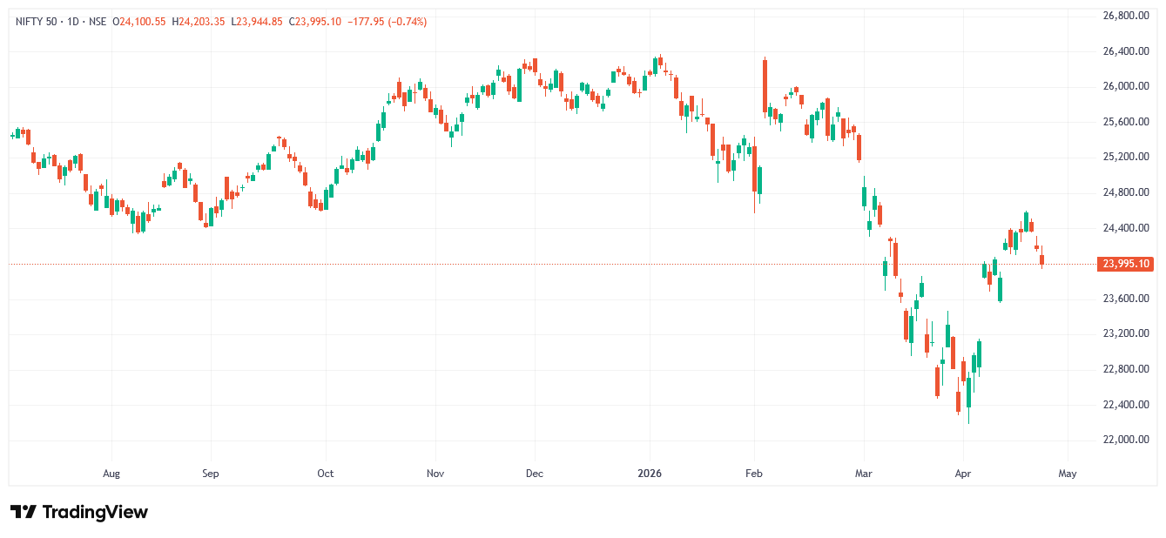The height and width of the screenshot is (538, 1166).
Task: Select the Open value 24,100.55 in the legend
Action: pos(142,22)
